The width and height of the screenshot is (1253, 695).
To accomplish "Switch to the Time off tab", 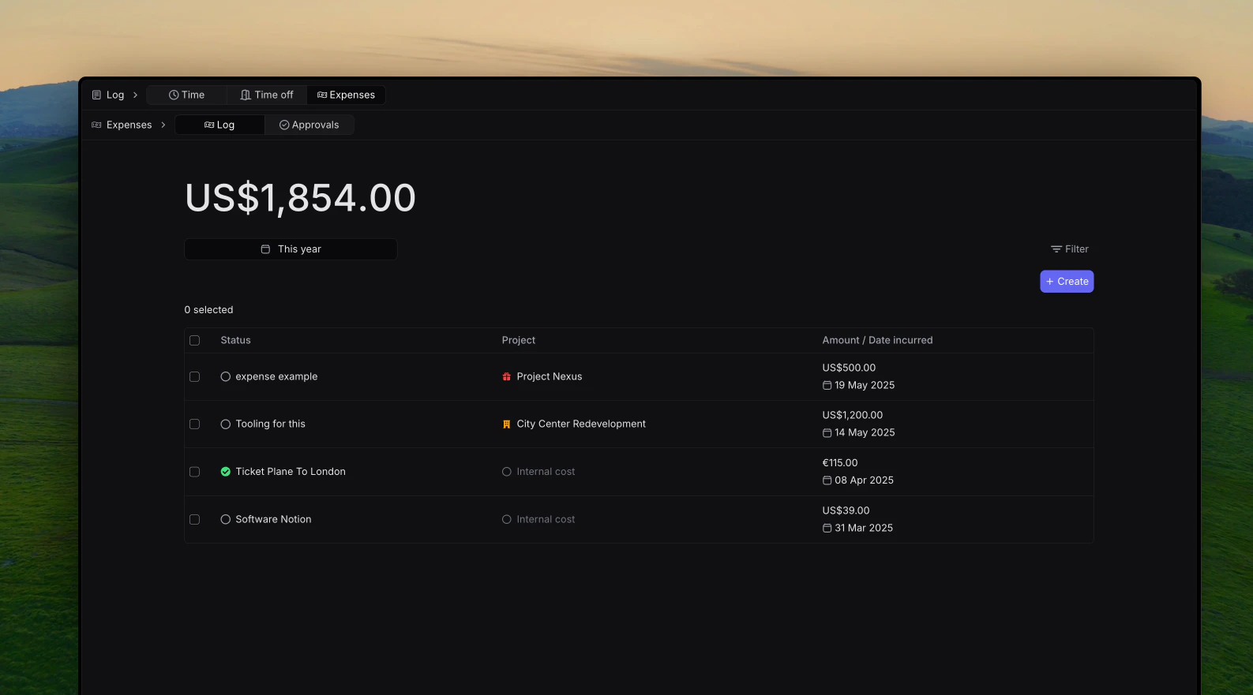I will pos(267,95).
